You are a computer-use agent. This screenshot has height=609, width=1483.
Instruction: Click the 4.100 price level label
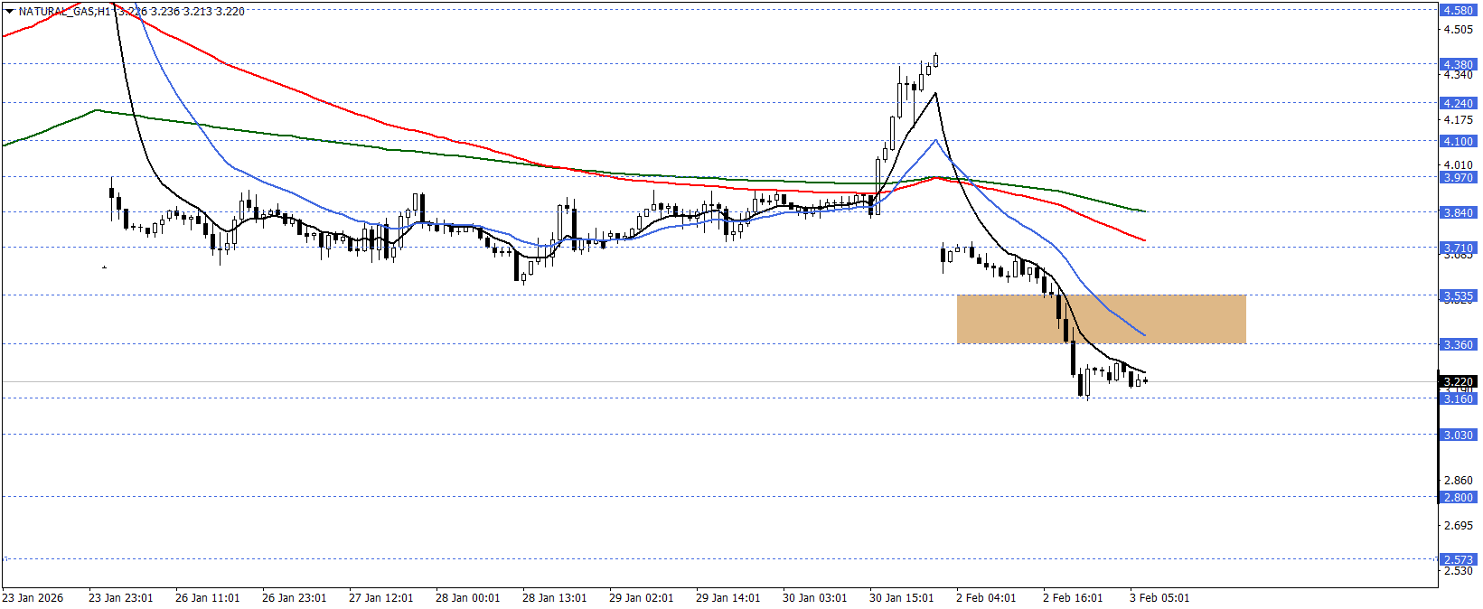1457,141
